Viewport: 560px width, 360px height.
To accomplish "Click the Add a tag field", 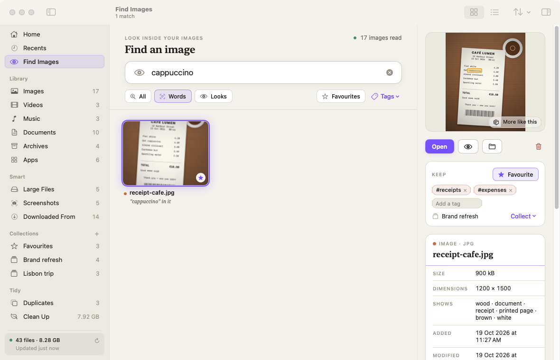I will click(457, 204).
